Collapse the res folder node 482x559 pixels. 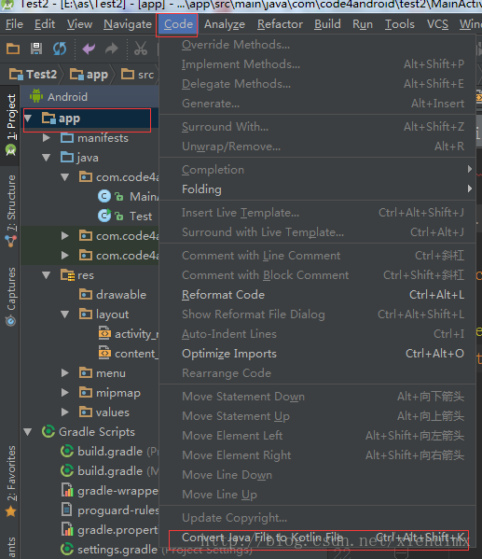click(x=47, y=275)
